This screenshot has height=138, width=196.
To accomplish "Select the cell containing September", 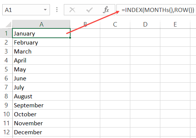I will click(41, 105).
